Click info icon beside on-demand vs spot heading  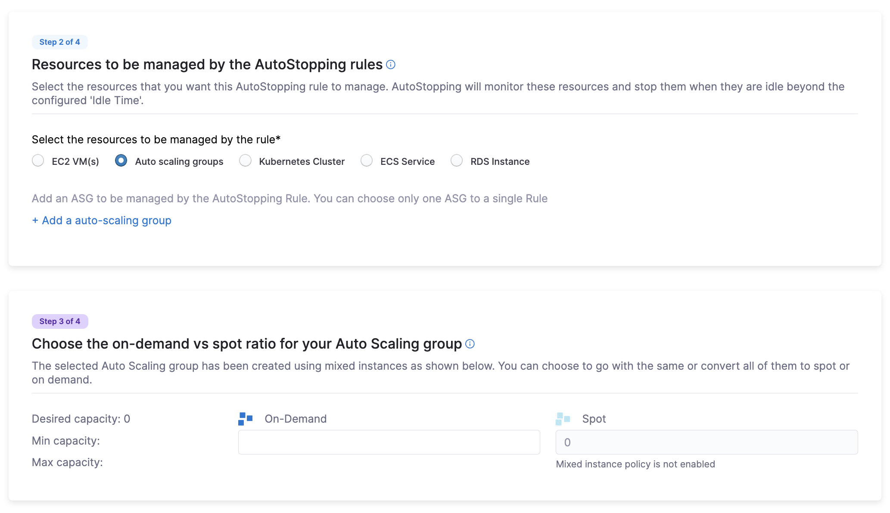(x=470, y=344)
